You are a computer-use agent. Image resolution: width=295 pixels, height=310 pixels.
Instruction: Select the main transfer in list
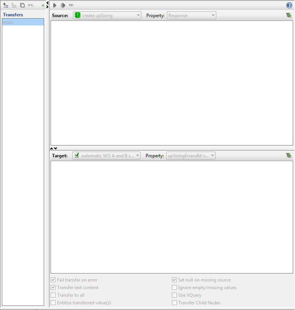[x=23, y=22]
